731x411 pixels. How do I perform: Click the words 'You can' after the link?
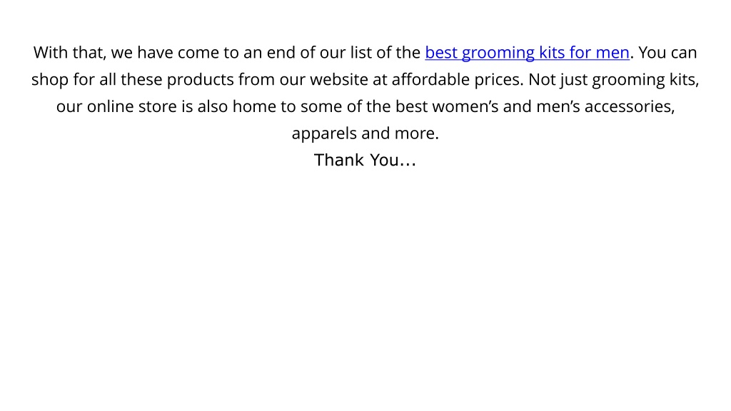pyautogui.click(x=667, y=53)
